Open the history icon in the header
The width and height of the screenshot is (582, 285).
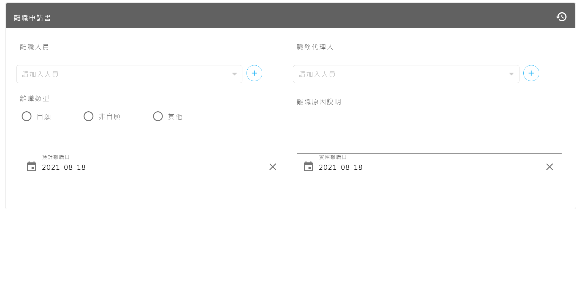tap(561, 17)
